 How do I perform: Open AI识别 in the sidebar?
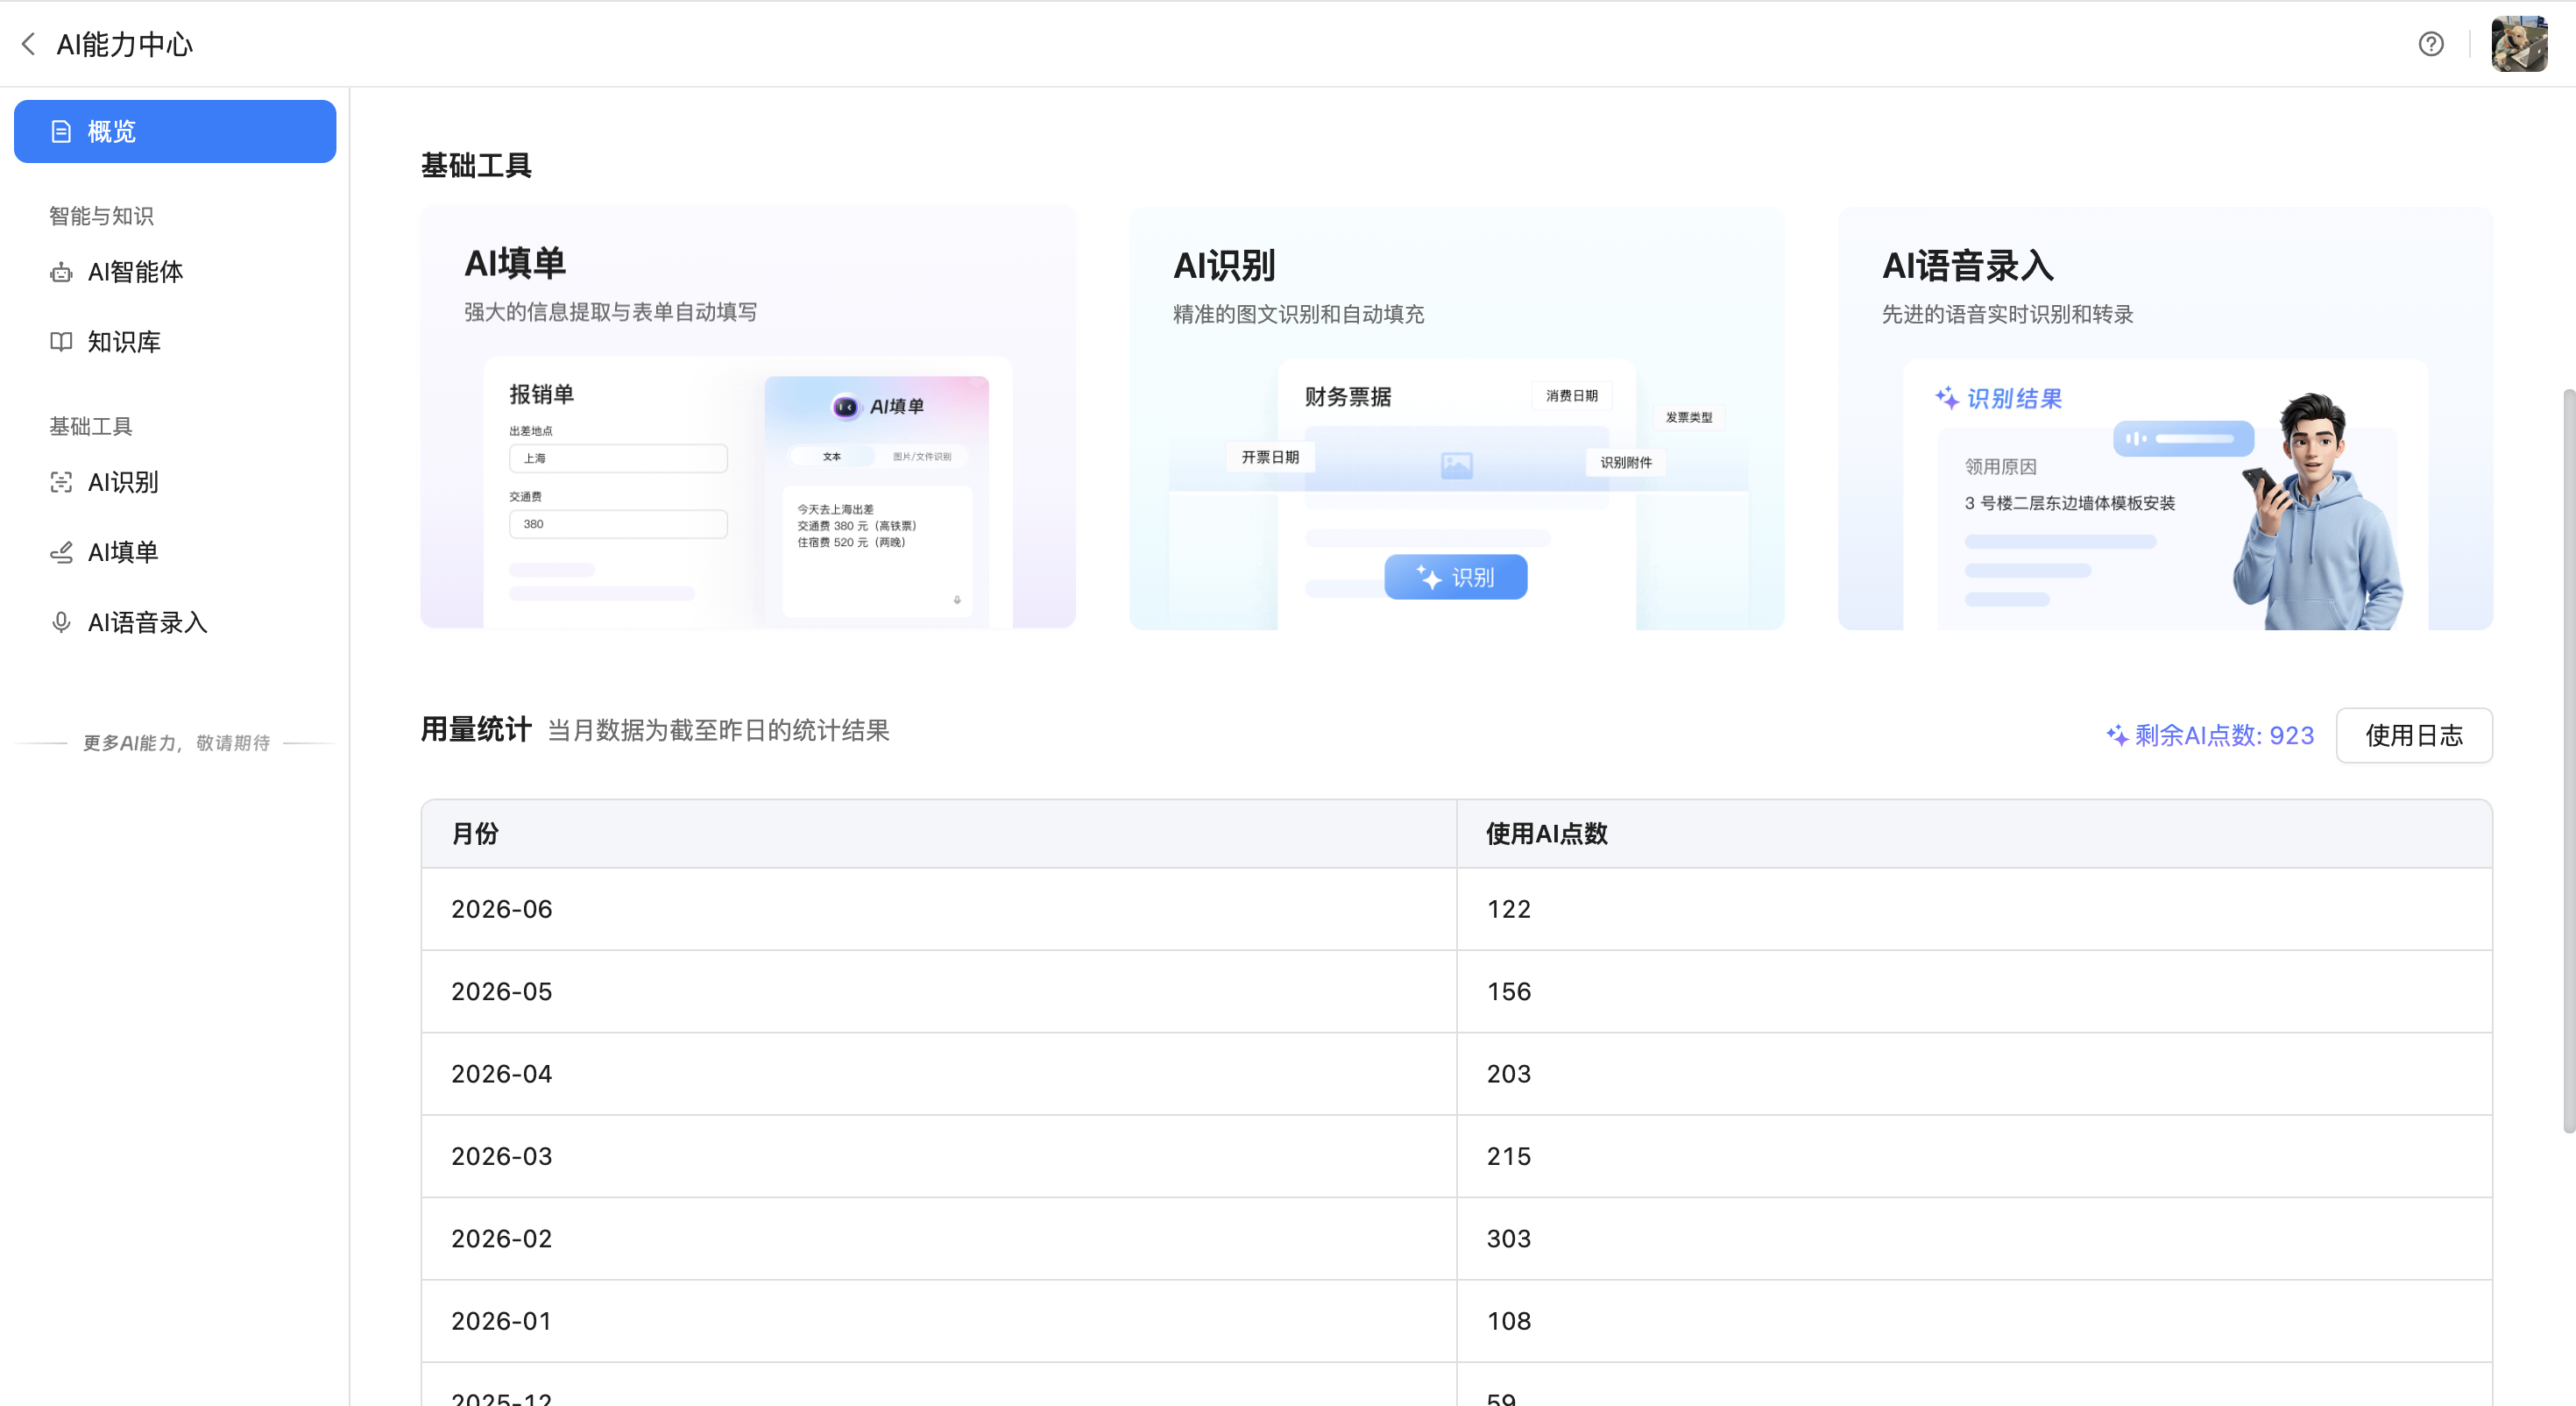point(175,482)
